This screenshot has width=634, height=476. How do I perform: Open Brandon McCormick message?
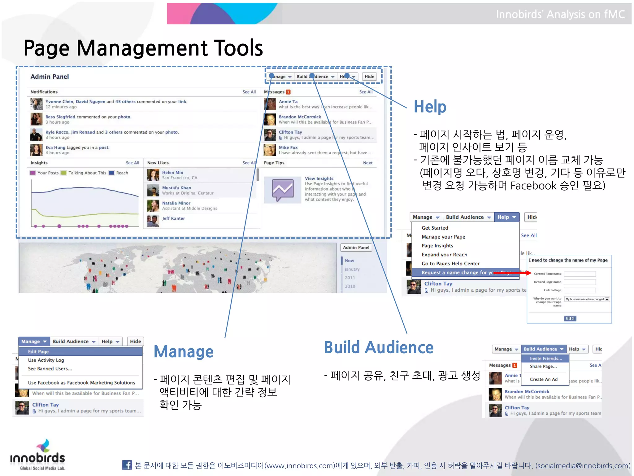pos(320,119)
